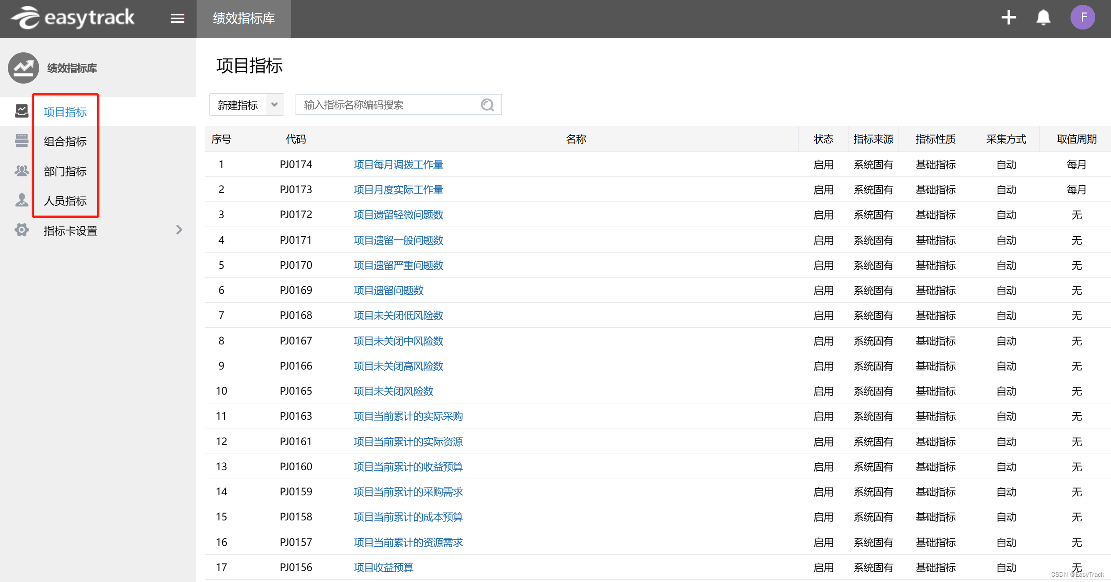Open the 项目遗留严重问题数 link

(398, 265)
